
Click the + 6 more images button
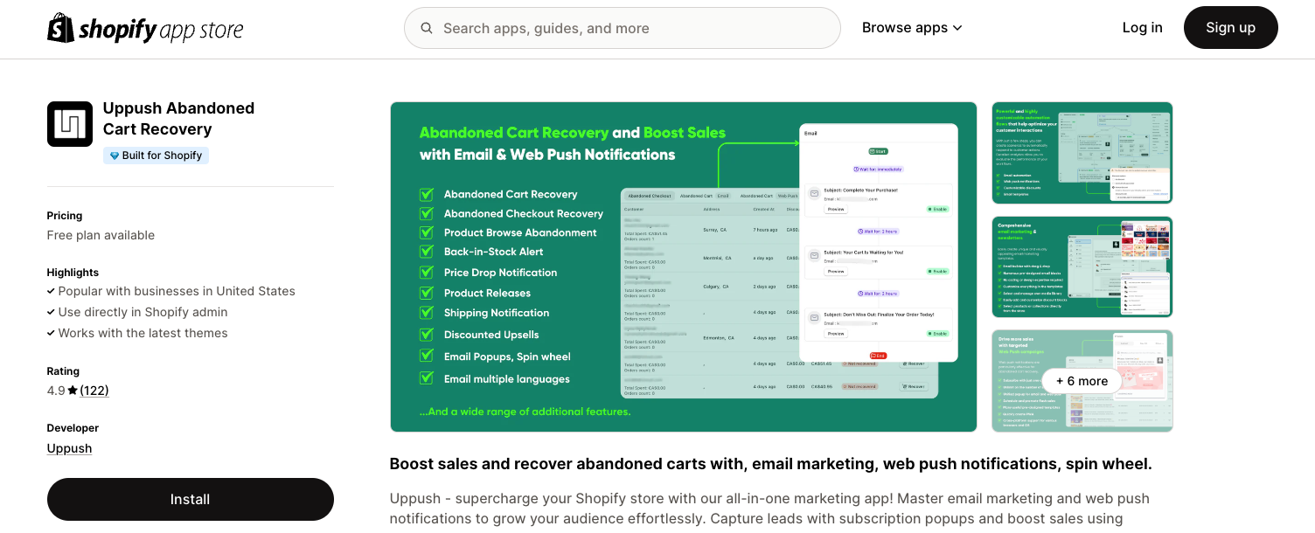click(1082, 381)
